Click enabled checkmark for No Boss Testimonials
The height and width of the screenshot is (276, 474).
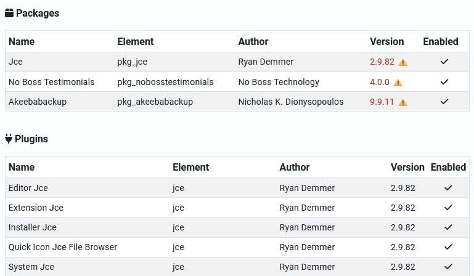click(x=444, y=82)
